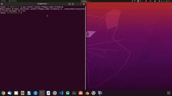The width and height of the screenshot is (172, 96).
Task: Open Software Updater from the dock
Action: (94, 93)
